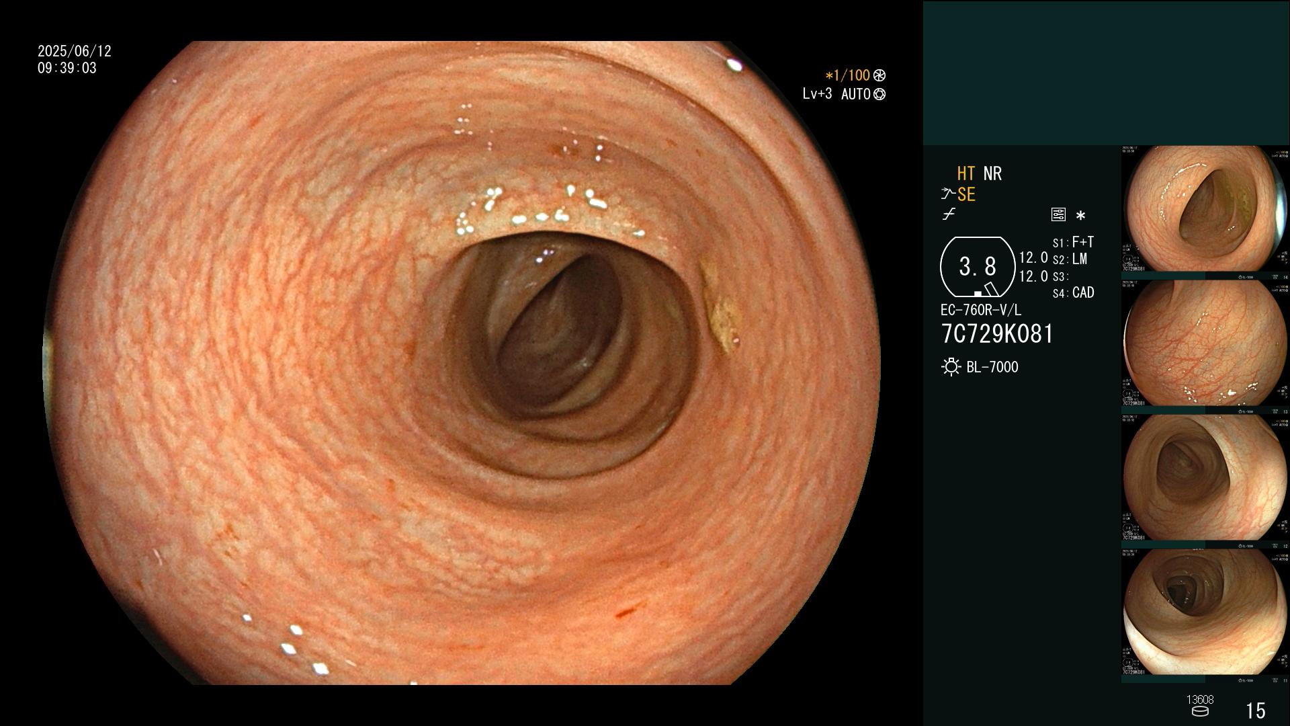
Task: Click the time readout 09:39:03
Action: 67,68
